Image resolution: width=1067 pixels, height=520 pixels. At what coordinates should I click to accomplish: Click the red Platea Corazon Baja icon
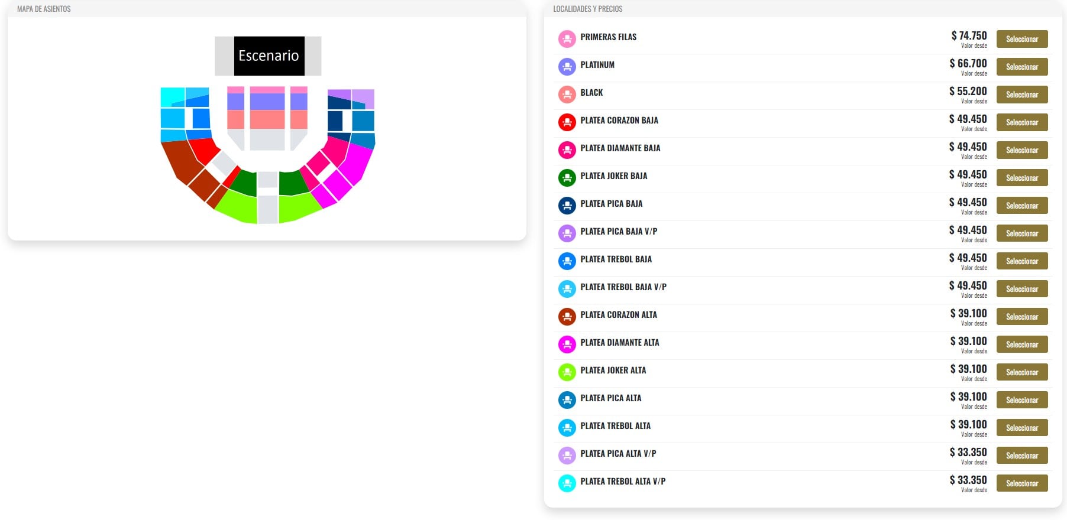[x=567, y=122]
